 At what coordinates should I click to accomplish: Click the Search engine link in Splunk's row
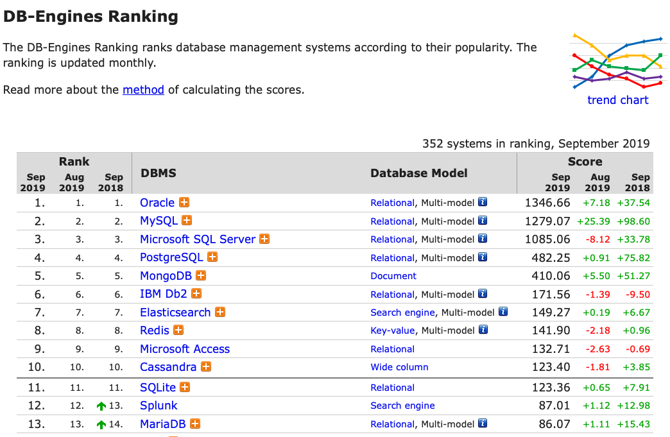tap(402, 406)
